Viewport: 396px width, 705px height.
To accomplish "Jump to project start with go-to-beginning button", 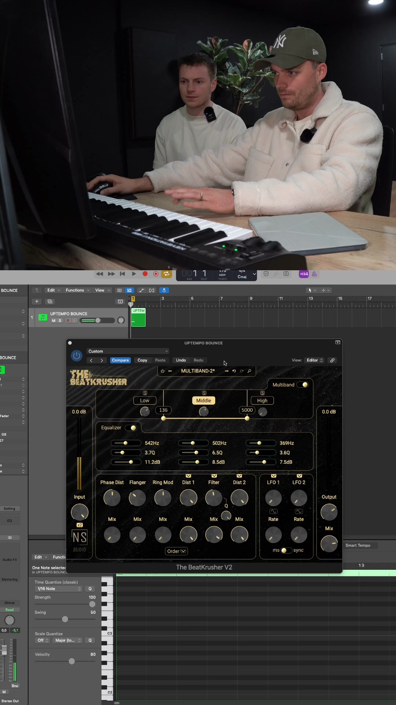I will coord(122,274).
